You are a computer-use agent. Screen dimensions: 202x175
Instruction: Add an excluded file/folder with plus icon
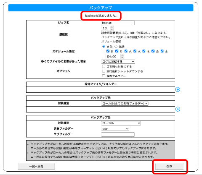pyautogui.click(x=178, y=89)
